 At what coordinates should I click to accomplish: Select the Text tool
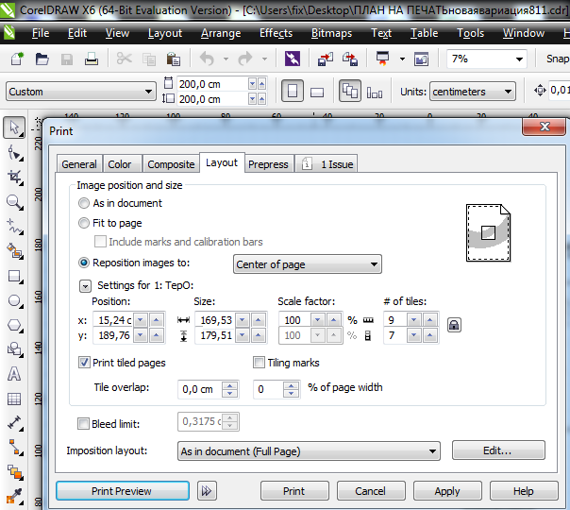coord(14,374)
